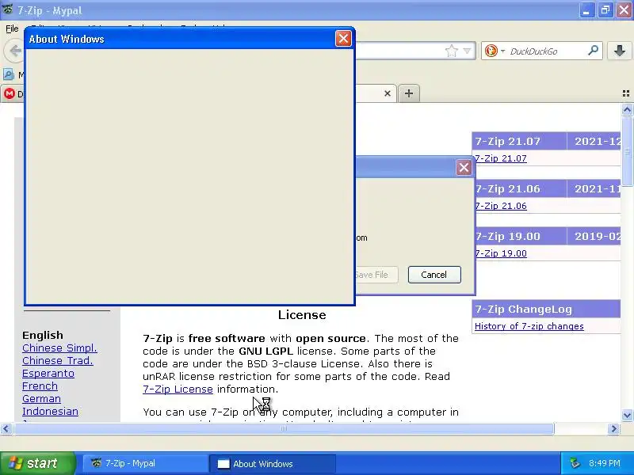634x475 pixels.
Task: Switch language to Chinese Simpl.
Action: click(x=60, y=348)
